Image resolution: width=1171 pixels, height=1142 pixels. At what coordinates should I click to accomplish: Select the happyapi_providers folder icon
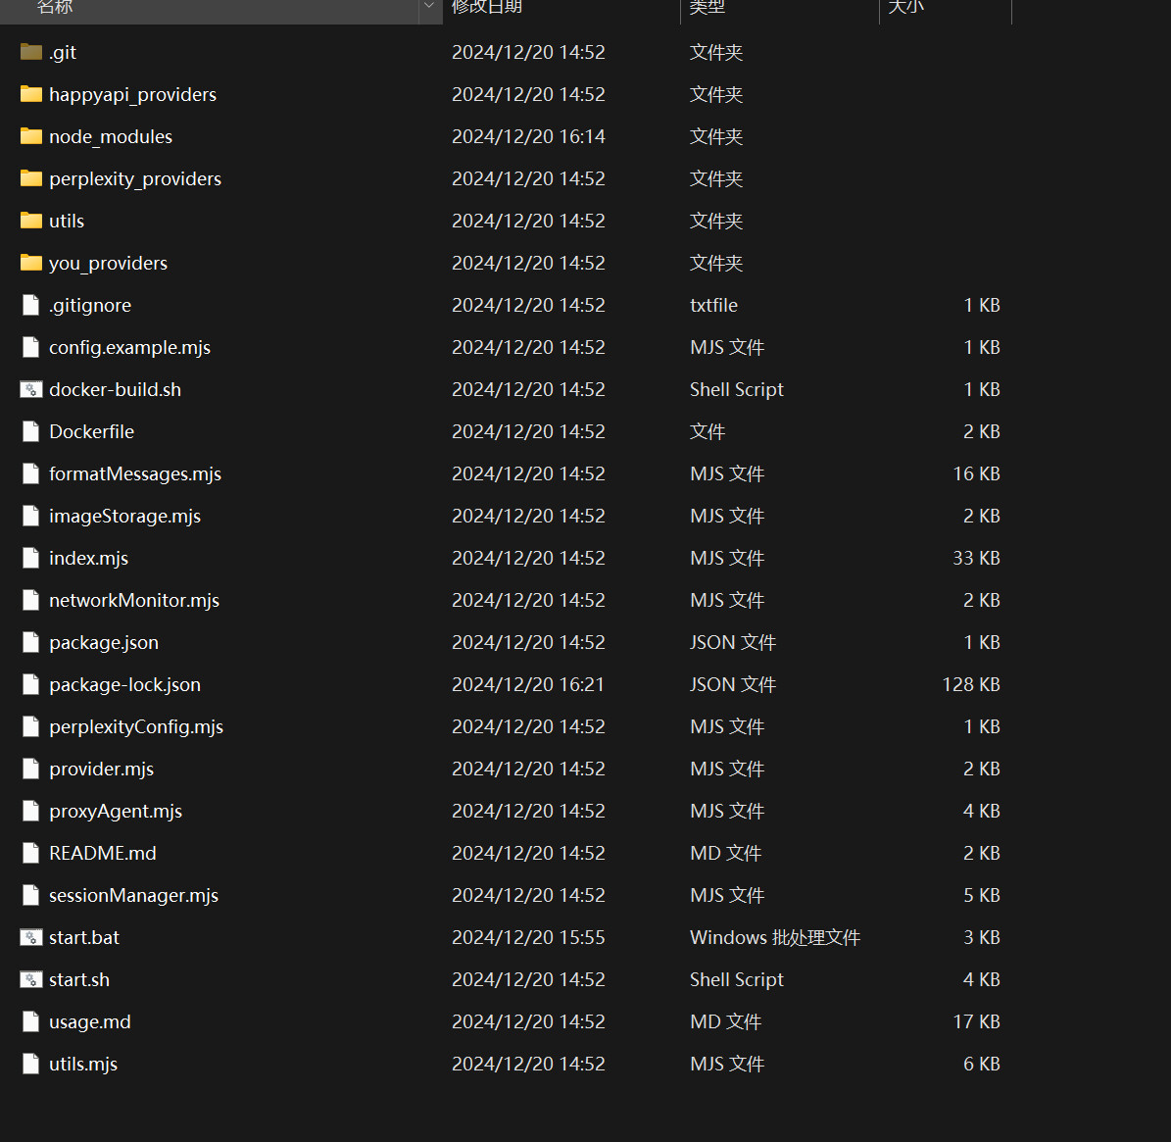pos(31,94)
